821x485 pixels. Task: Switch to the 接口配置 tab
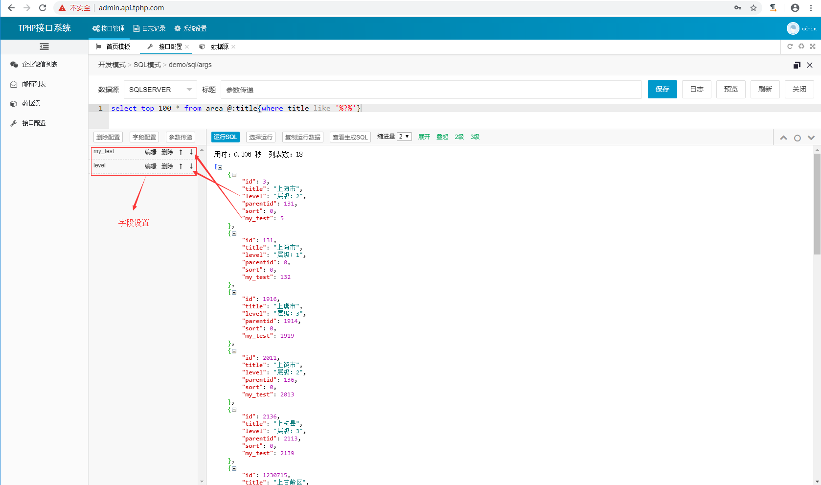pos(165,46)
